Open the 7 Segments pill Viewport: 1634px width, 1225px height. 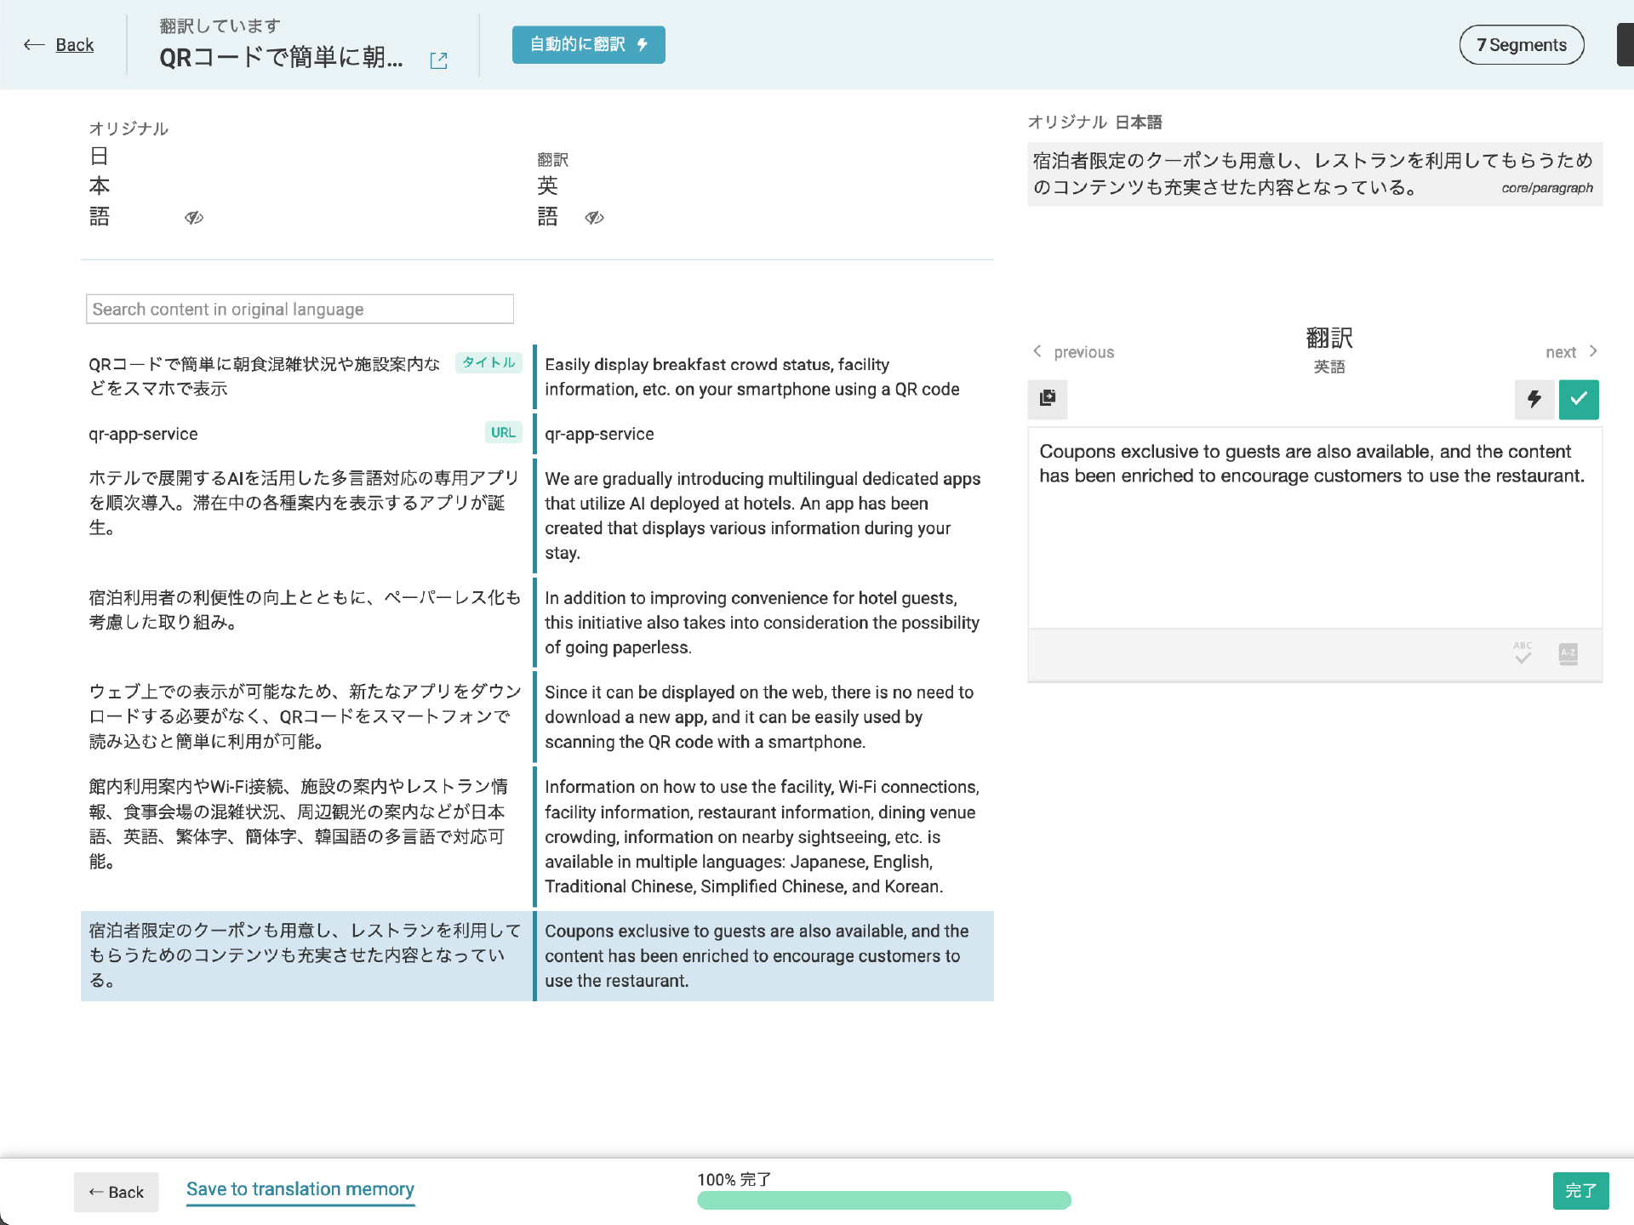[1521, 45]
